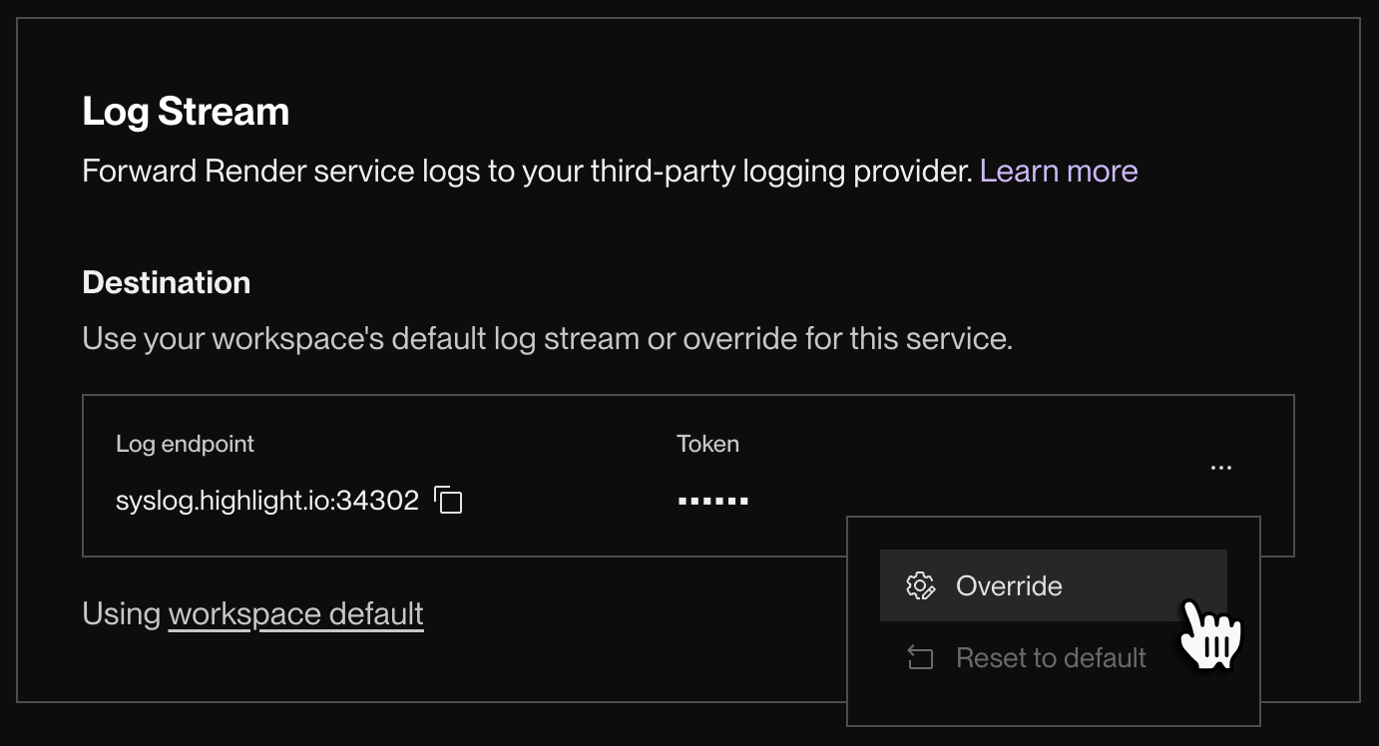Click the workspace default link
The width and height of the screenshot is (1379, 746).
295,613
